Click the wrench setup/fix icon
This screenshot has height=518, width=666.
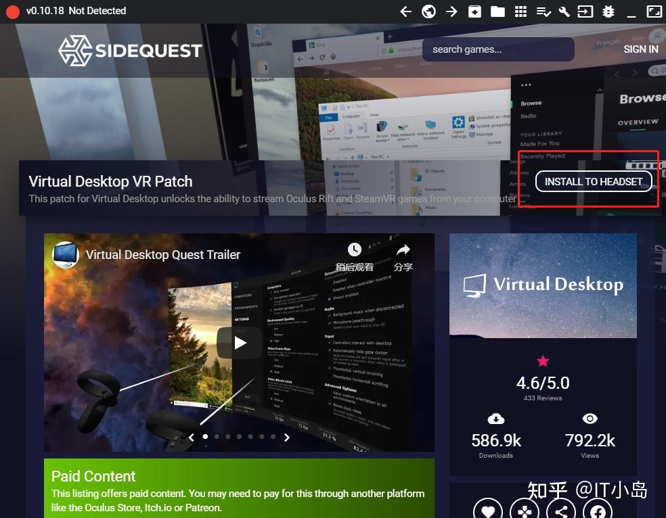[x=564, y=11]
